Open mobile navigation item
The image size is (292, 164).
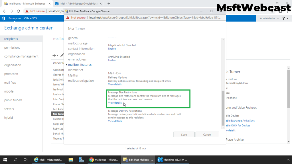click(9, 91)
